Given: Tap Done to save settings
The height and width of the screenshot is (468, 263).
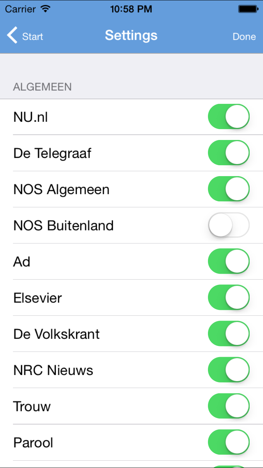Looking at the screenshot, I should (244, 36).
